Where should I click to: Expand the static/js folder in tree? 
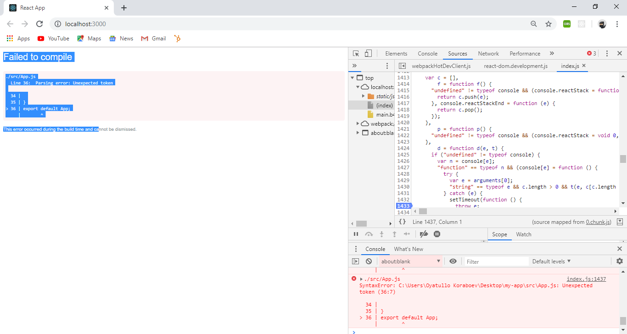364,96
